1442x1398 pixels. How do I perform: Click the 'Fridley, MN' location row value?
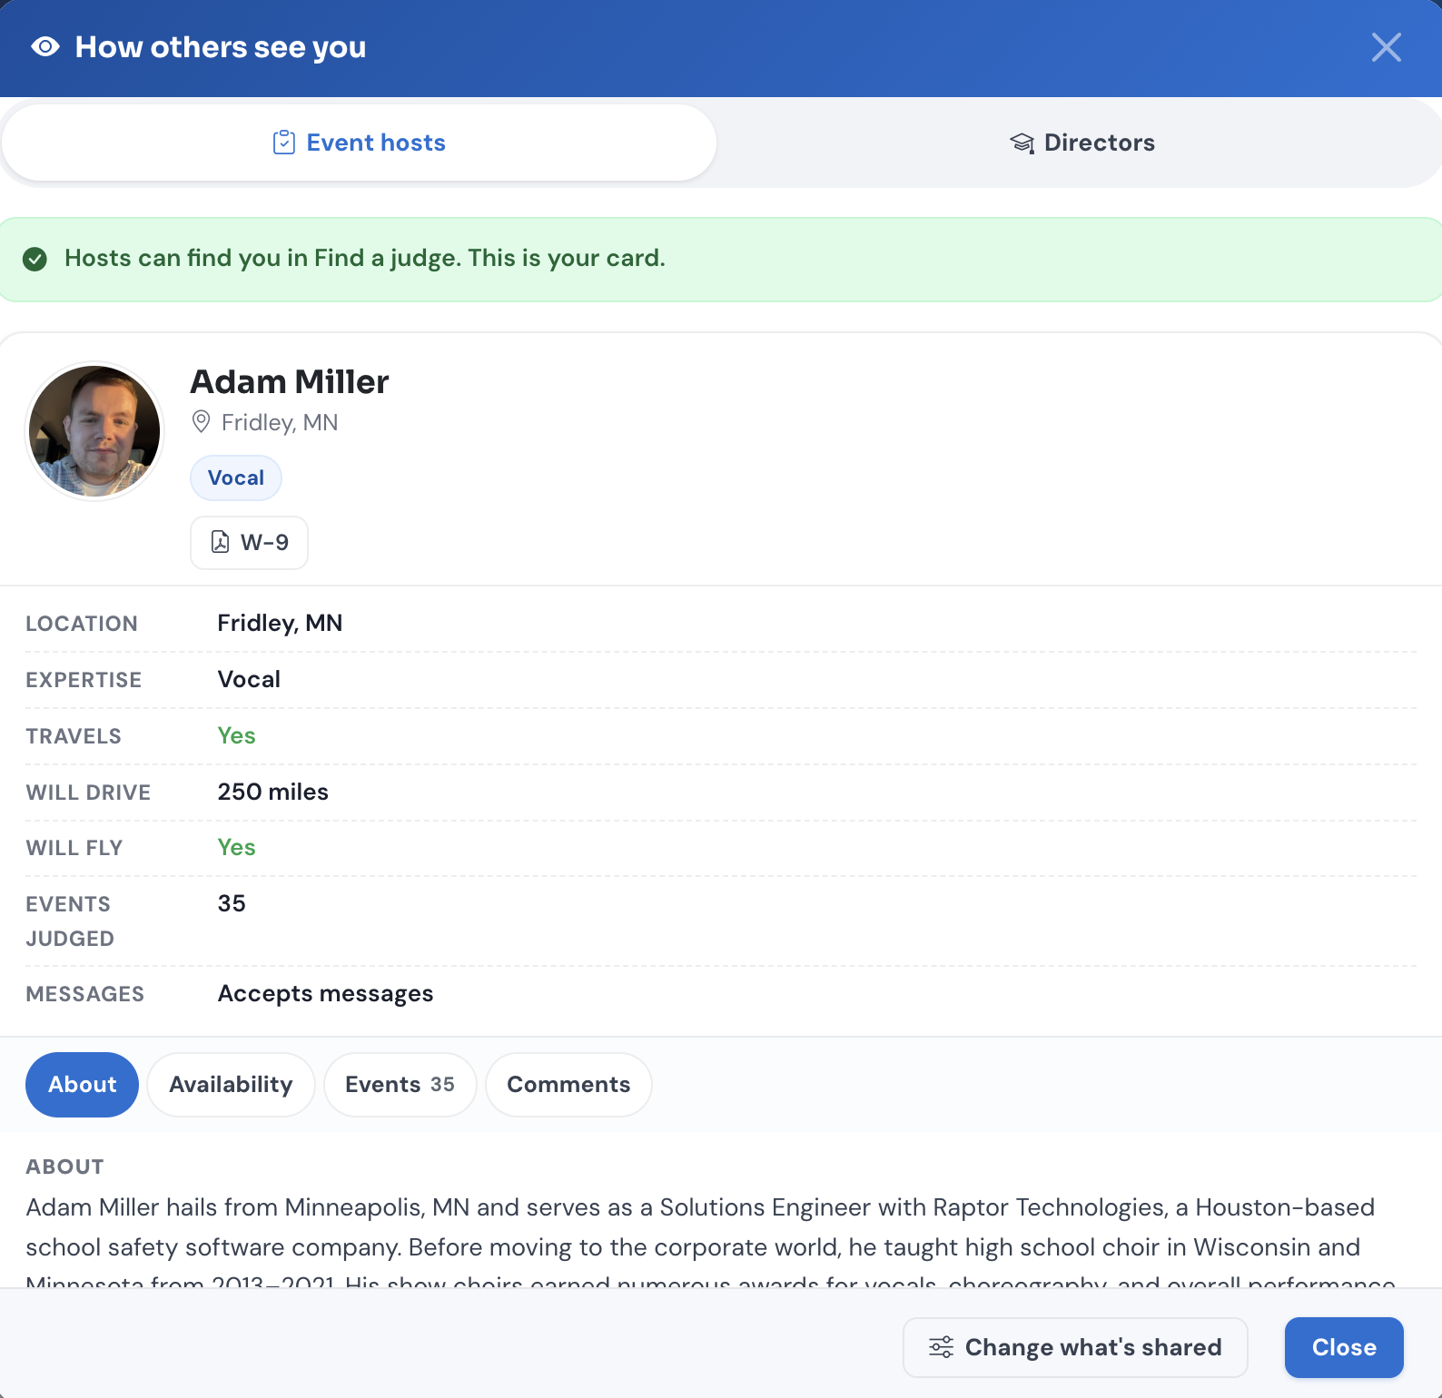coord(280,623)
